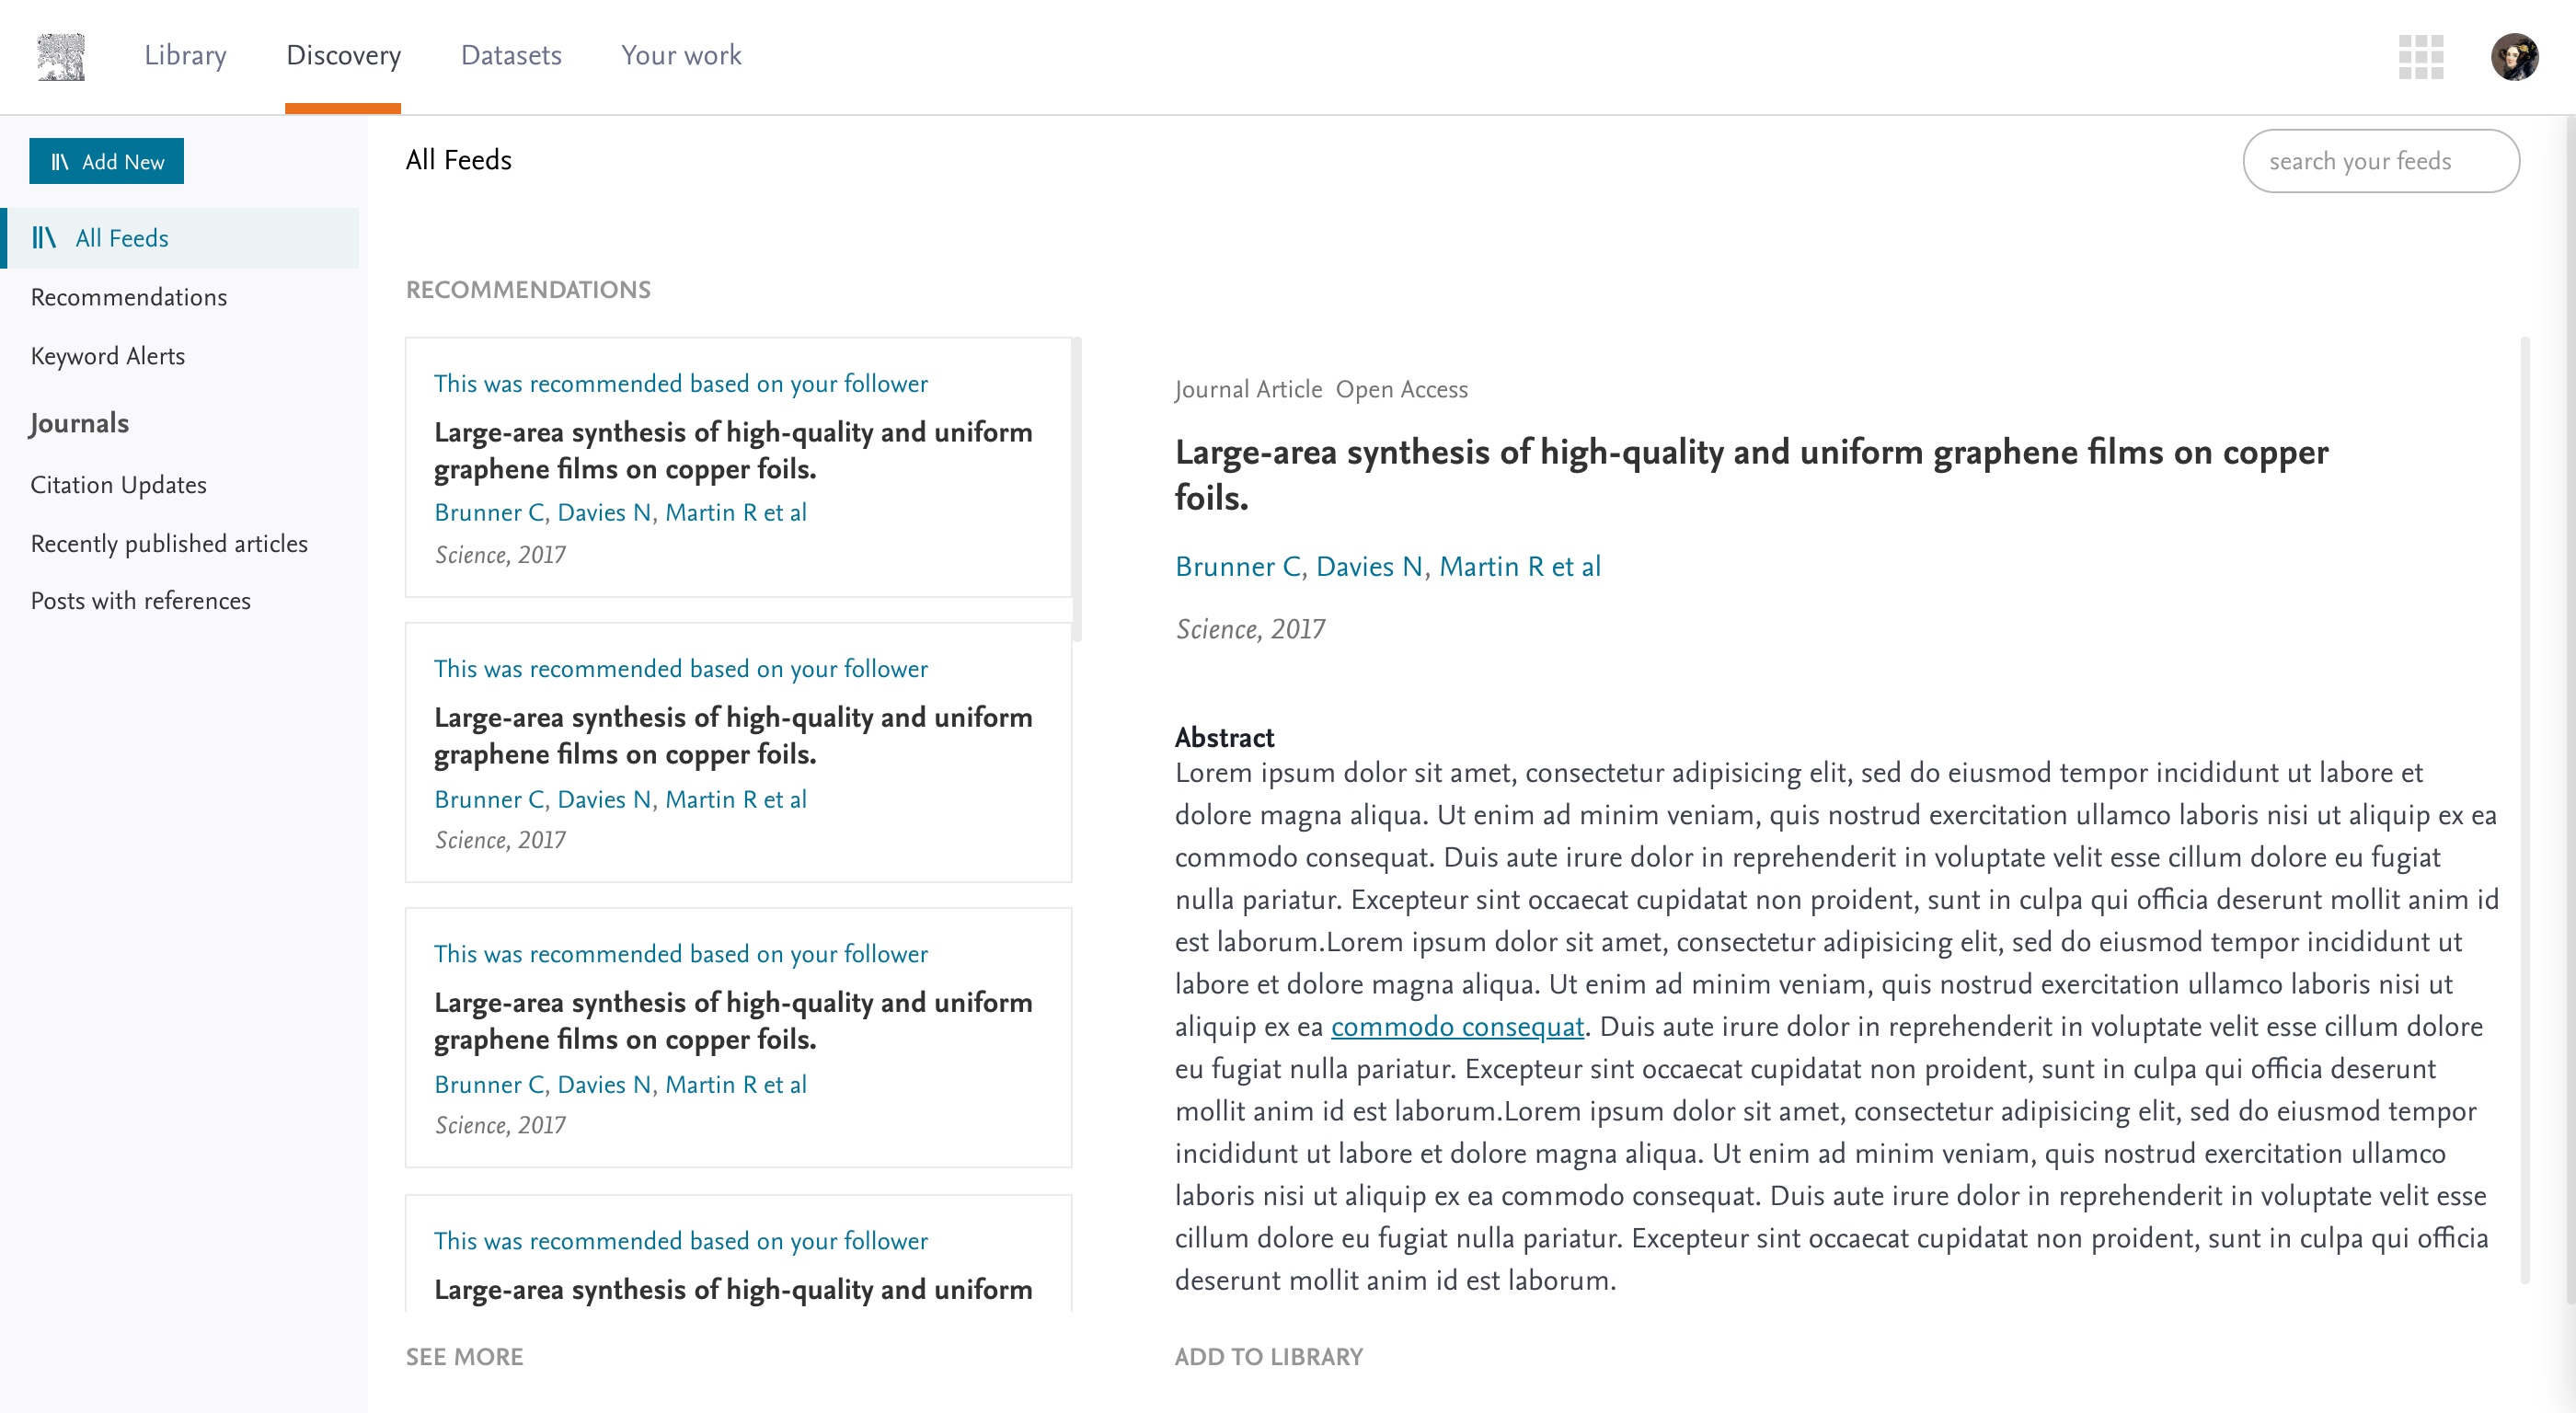
Task: Click the second card's recommendation reason link
Action: pyautogui.click(x=680, y=669)
